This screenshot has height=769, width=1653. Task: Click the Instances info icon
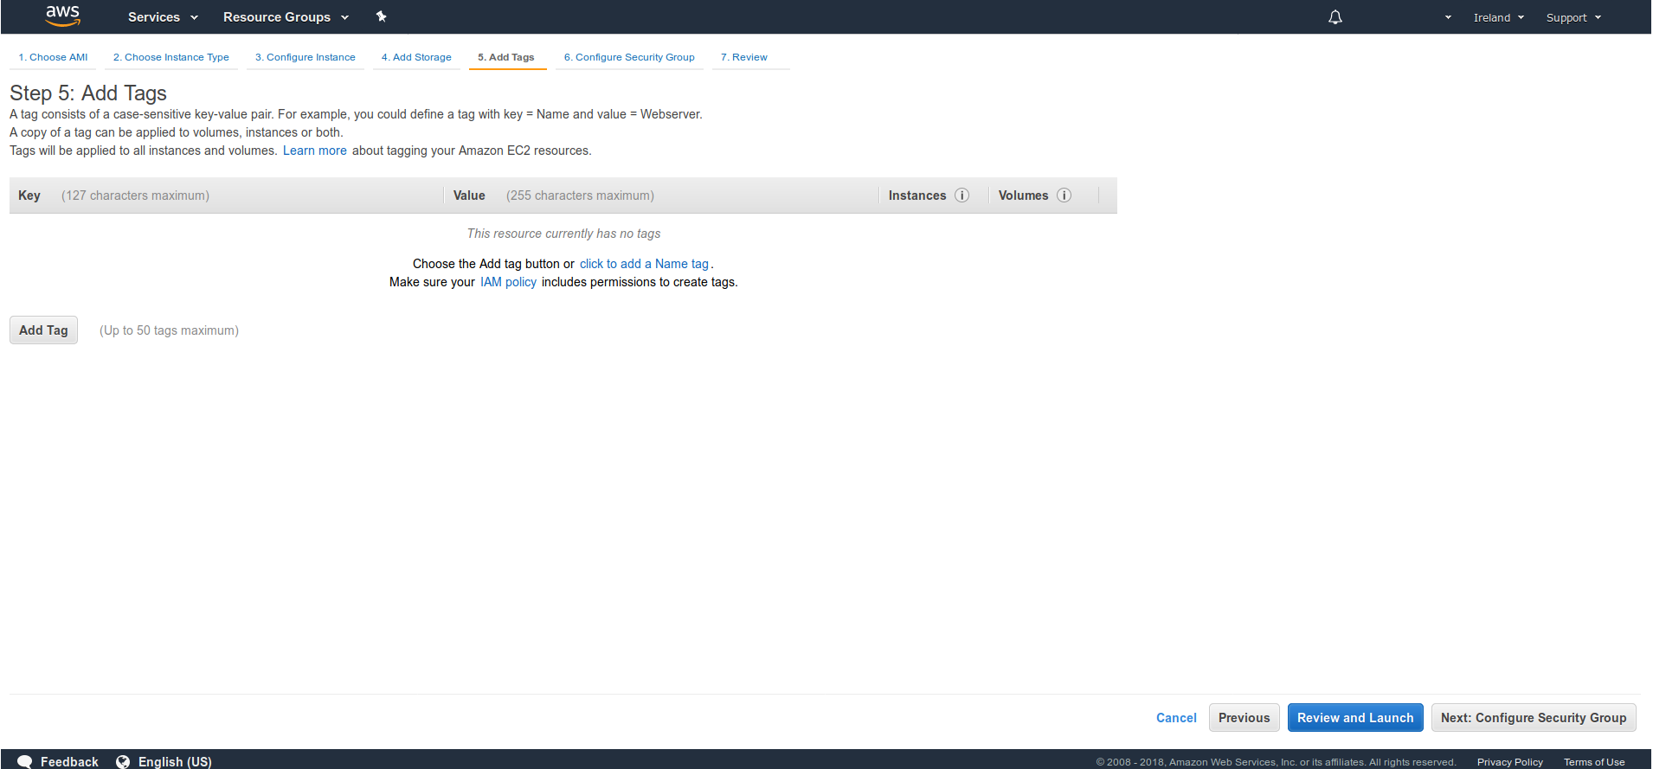coord(962,195)
